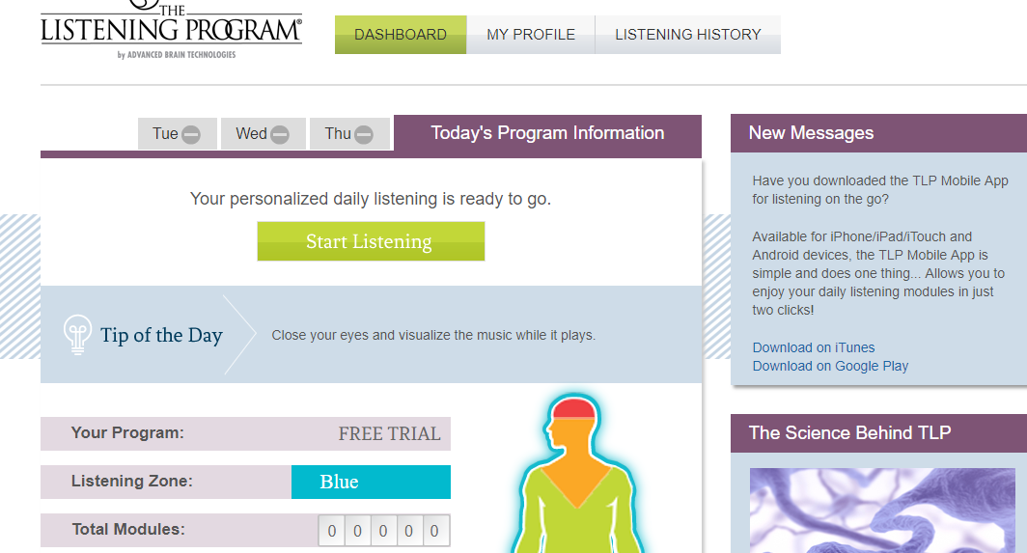The height and width of the screenshot is (553, 1027).
Task: Click the minus icon on Wed tab
Action: click(280, 135)
